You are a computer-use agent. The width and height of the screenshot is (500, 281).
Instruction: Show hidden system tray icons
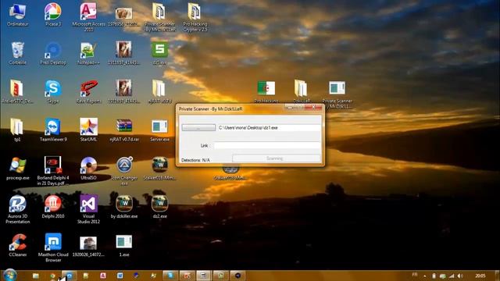point(424,276)
